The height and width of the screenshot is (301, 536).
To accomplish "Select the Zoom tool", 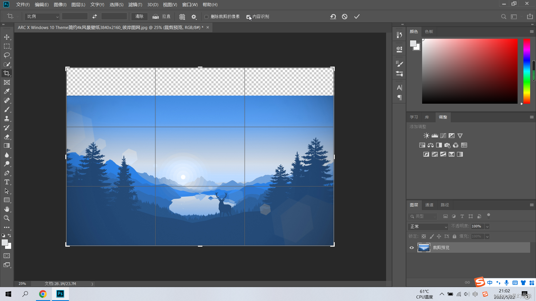I will coord(7,218).
